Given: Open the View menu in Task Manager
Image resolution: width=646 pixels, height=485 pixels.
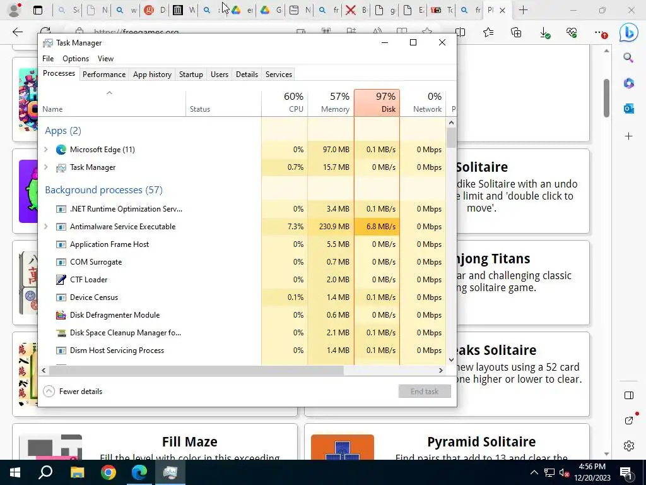Looking at the screenshot, I should [105, 59].
